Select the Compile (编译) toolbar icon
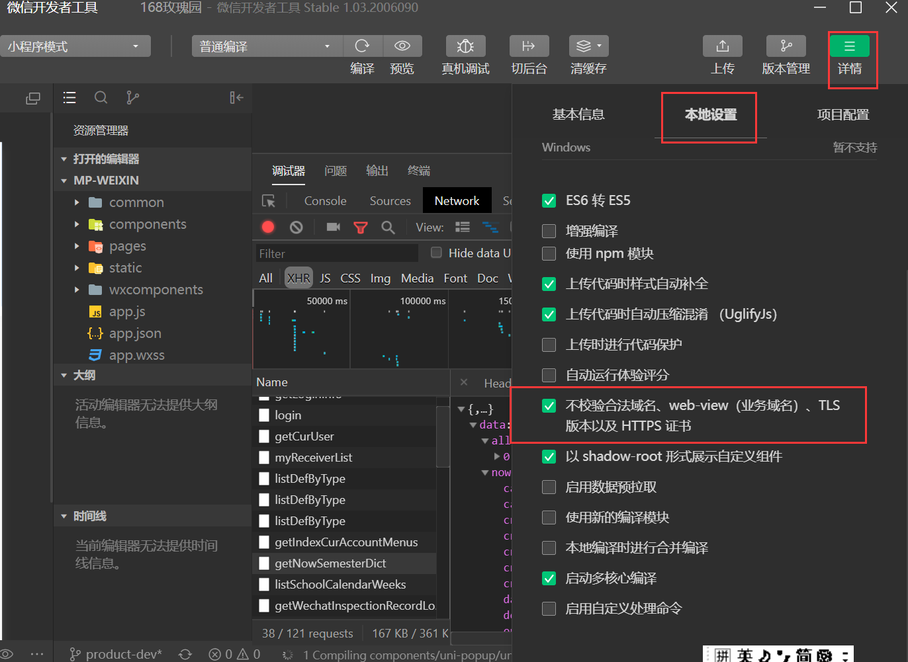The image size is (908, 662). pyautogui.click(x=363, y=46)
